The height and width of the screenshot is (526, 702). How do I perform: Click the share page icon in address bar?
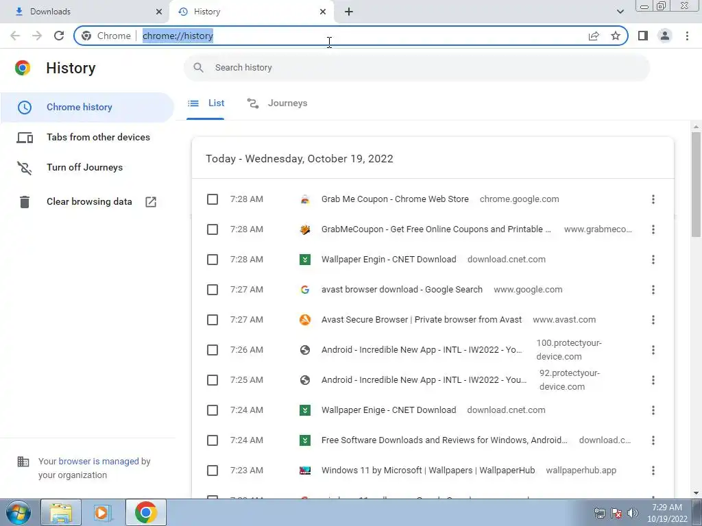594,36
